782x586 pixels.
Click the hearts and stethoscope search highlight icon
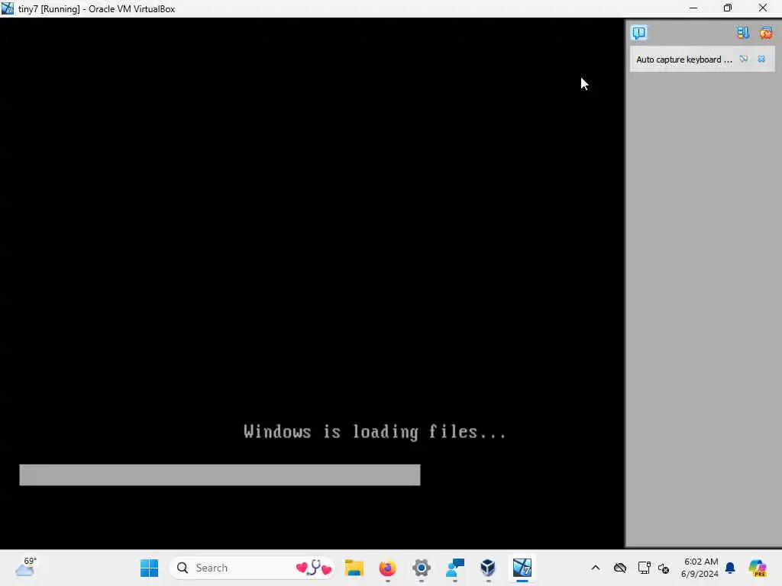(x=314, y=568)
